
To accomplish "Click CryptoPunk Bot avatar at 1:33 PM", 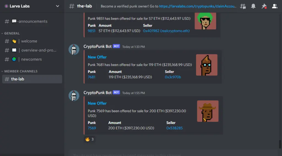I will [74, 49].
